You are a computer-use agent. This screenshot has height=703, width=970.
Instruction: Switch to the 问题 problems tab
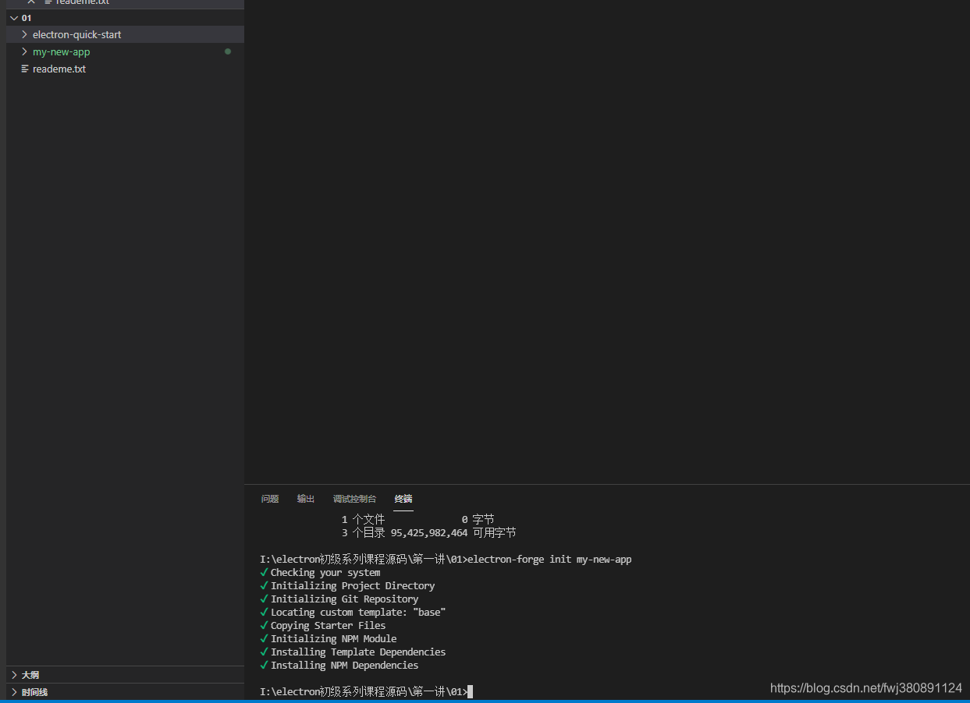(270, 499)
